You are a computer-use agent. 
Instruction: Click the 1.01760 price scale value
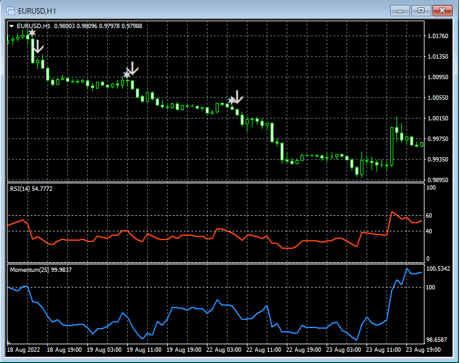coord(438,36)
